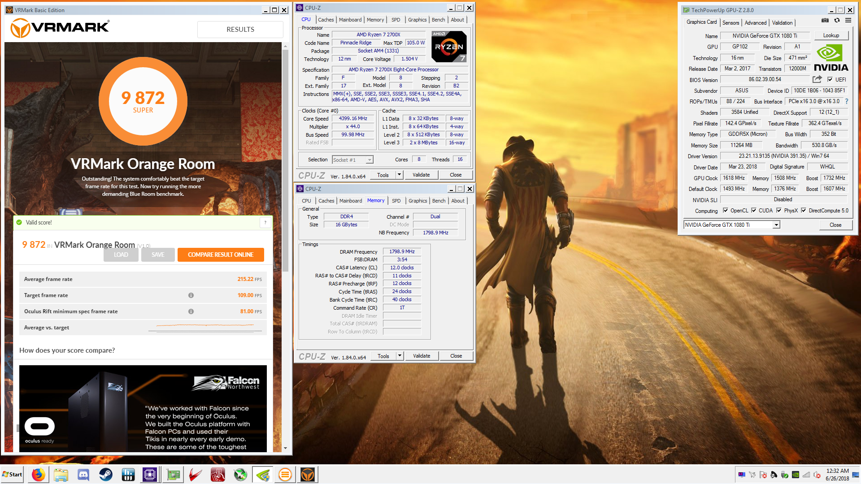Image resolution: width=861 pixels, height=484 pixels.
Task: Click the NVIDIA tray icon
Action: [x=796, y=475]
